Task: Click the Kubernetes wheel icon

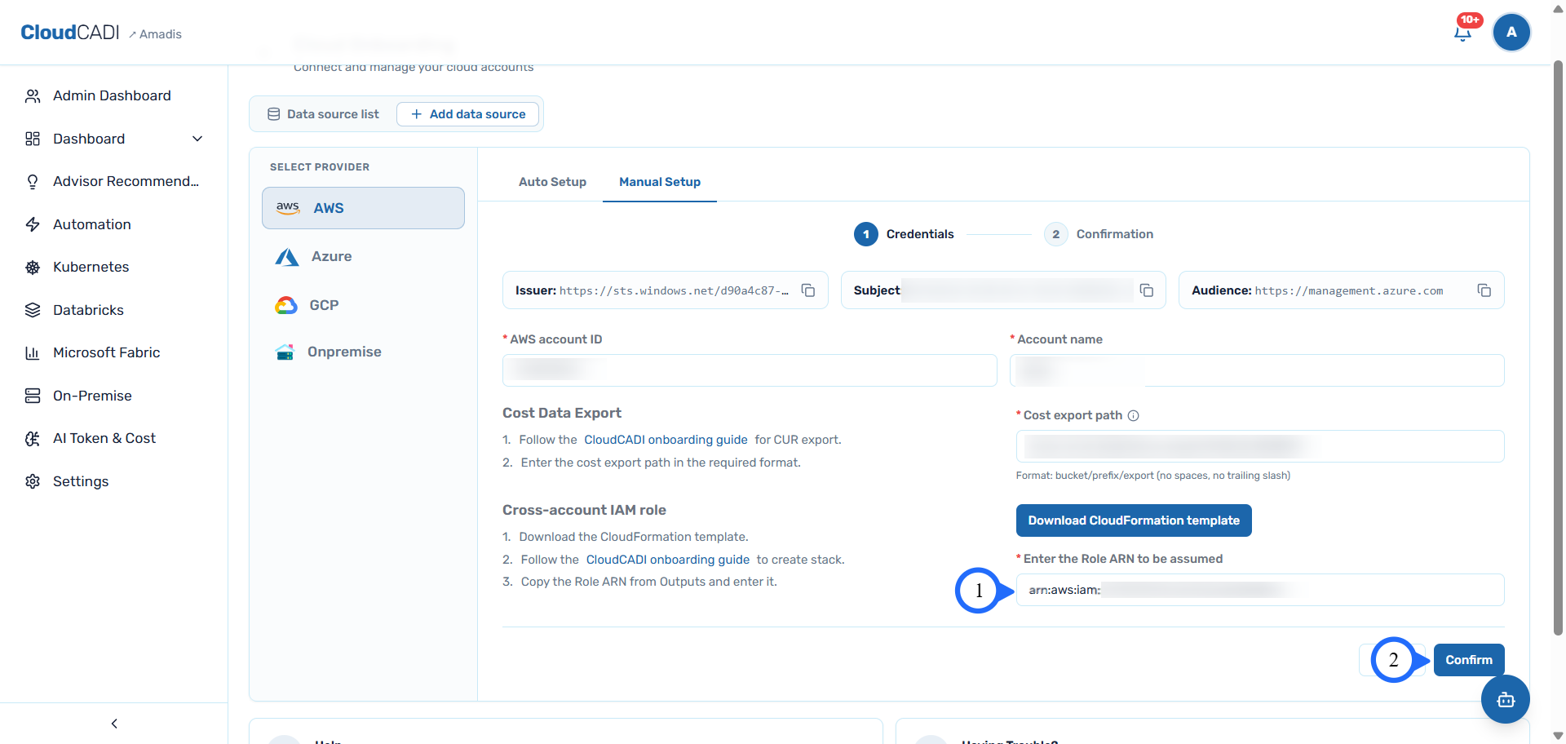Action: [x=33, y=267]
